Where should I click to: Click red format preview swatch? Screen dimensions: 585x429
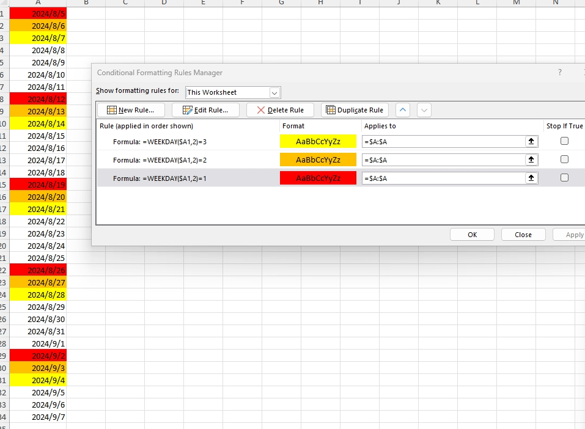318,178
